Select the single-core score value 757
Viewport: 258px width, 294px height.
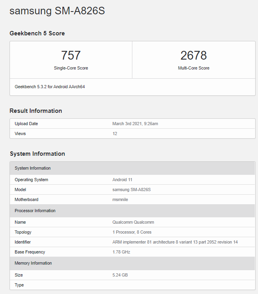[x=71, y=55]
